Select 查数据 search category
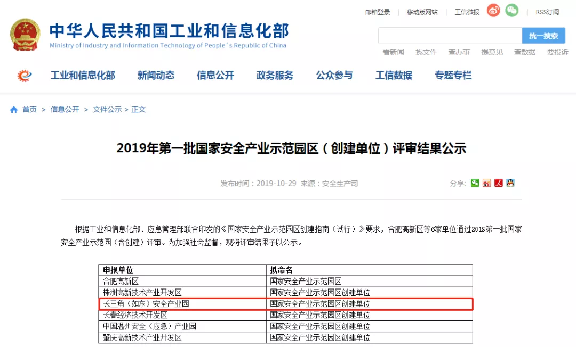 click(525, 52)
